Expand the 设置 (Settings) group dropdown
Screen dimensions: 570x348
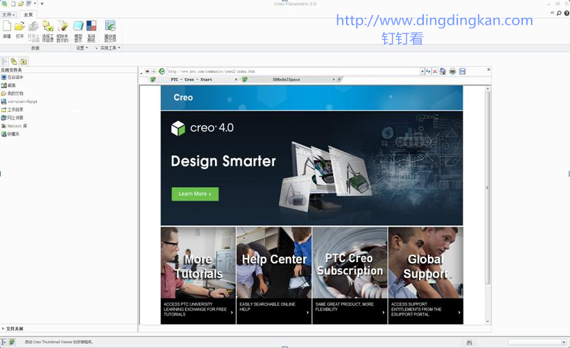pyautogui.click(x=82, y=48)
